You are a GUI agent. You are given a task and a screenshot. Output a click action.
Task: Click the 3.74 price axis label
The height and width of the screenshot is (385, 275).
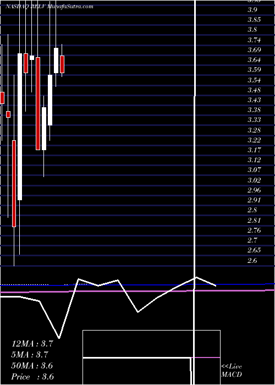254,40
